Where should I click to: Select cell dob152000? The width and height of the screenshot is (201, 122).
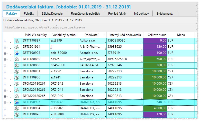64,53
